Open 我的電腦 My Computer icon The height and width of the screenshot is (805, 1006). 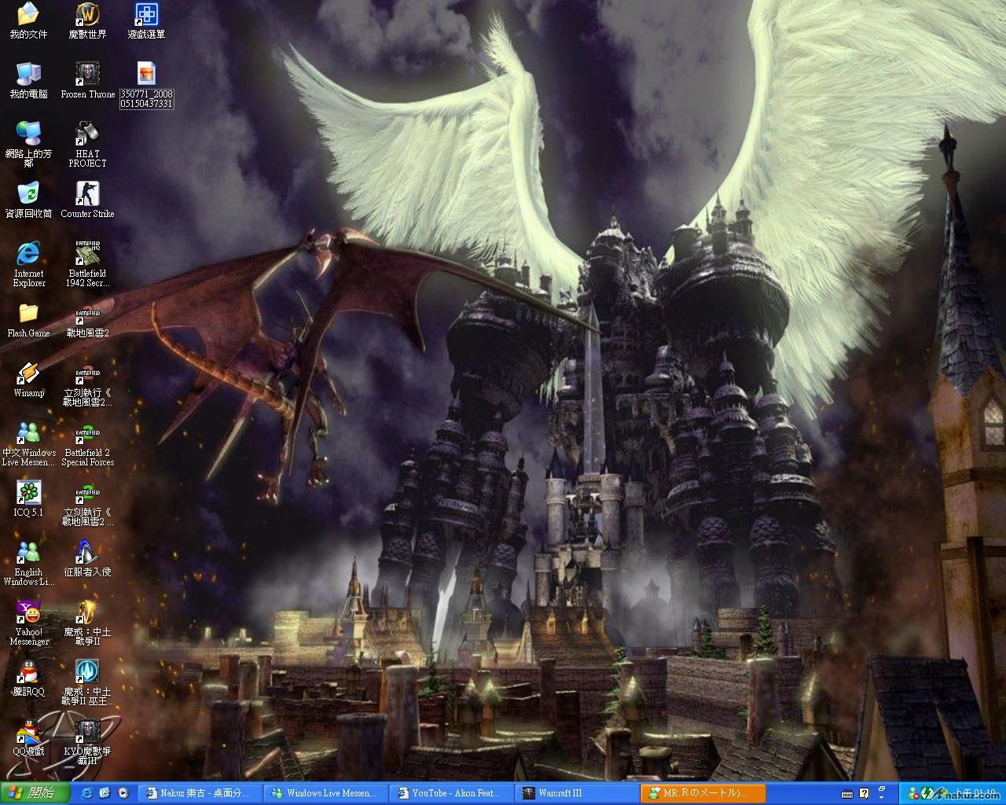(28, 81)
